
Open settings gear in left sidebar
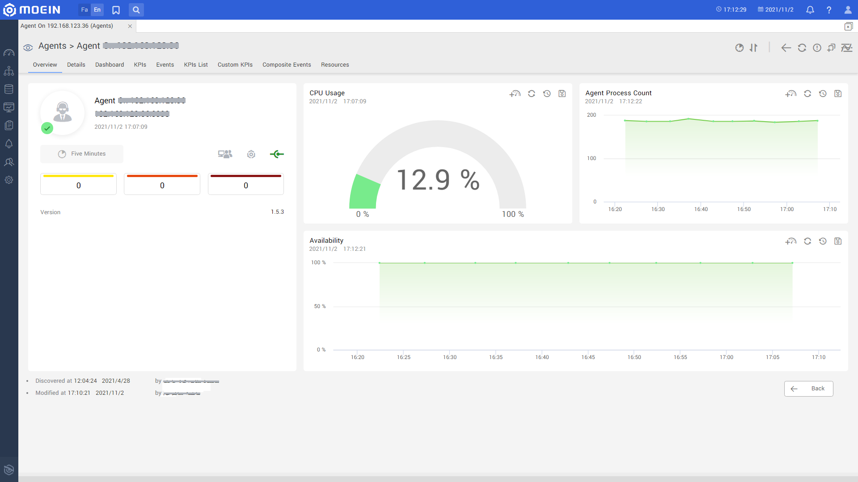pyautogui.click(x=9, y=180)
